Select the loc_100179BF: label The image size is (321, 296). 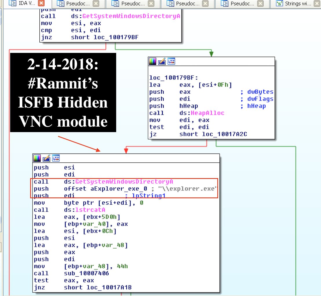tap(174, 78)
